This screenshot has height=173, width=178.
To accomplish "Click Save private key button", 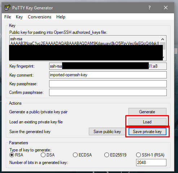I will [x=147, y=132].
